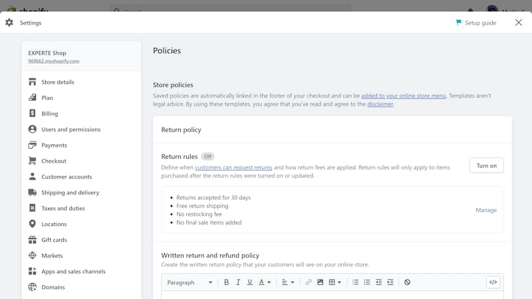The height and width of the screenshot is (299, 532).
Task: Click the Checkout cart icon
Action: (x=32, y=161)
